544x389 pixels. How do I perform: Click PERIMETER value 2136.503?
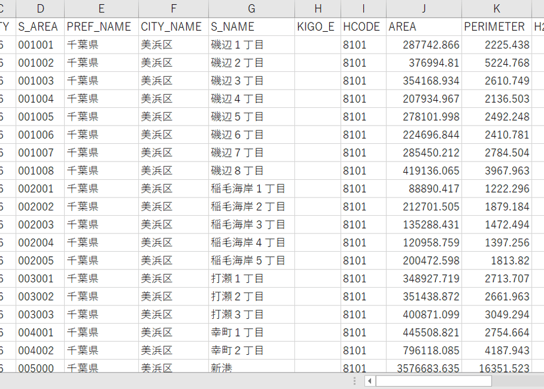pos(497,98)
